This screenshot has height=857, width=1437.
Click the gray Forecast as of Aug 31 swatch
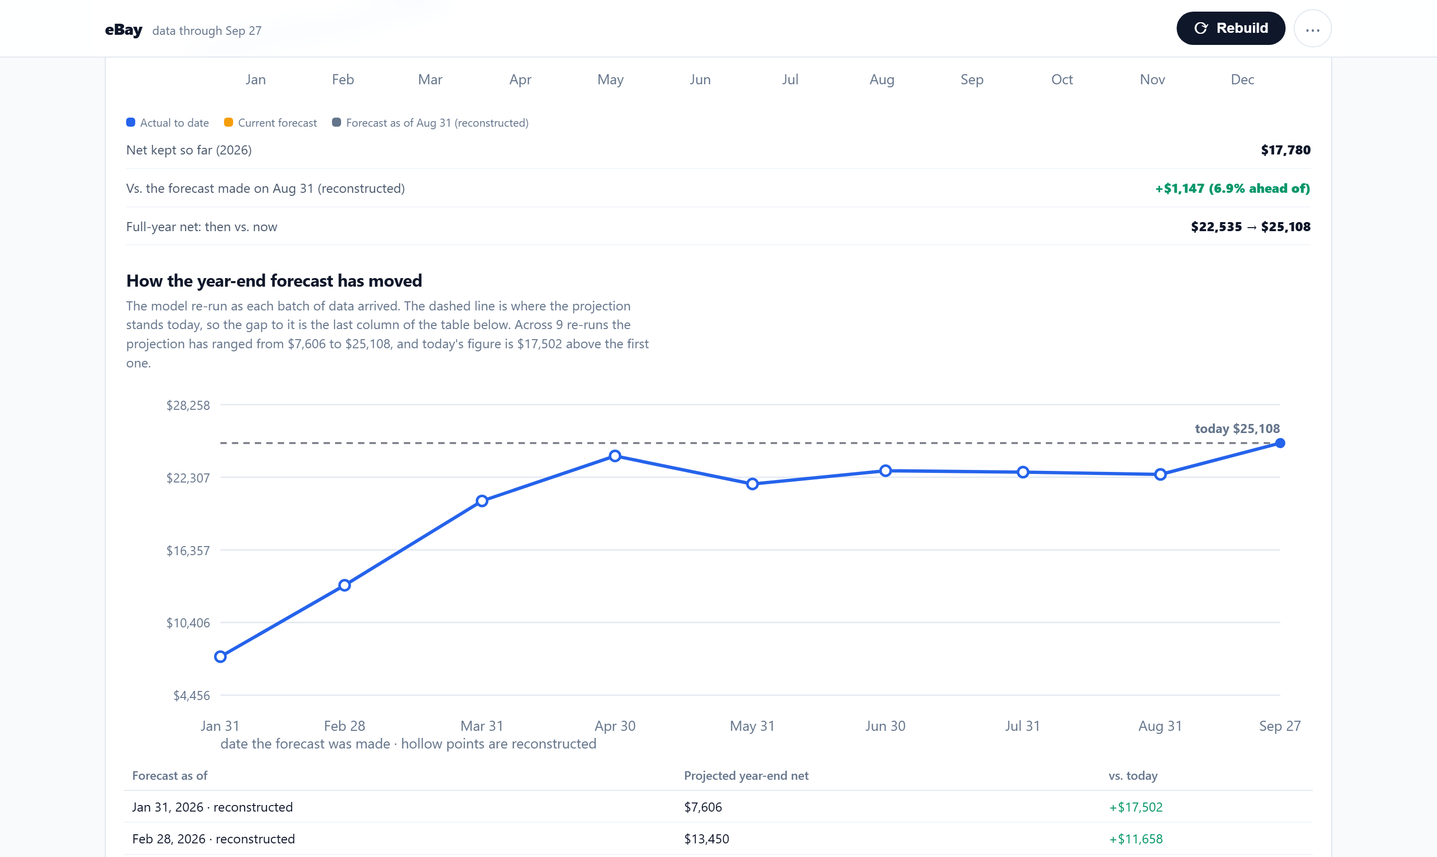point(337,123)
